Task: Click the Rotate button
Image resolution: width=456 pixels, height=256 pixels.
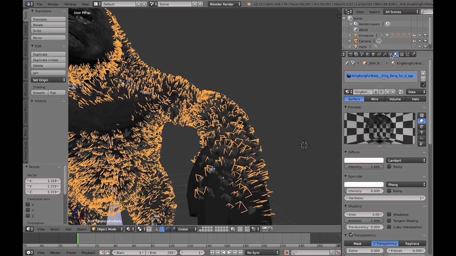Action: point(48,25)
